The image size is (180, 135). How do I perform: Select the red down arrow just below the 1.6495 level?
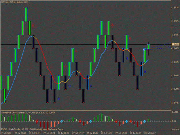pyautogui.click(x=130, y=38)
